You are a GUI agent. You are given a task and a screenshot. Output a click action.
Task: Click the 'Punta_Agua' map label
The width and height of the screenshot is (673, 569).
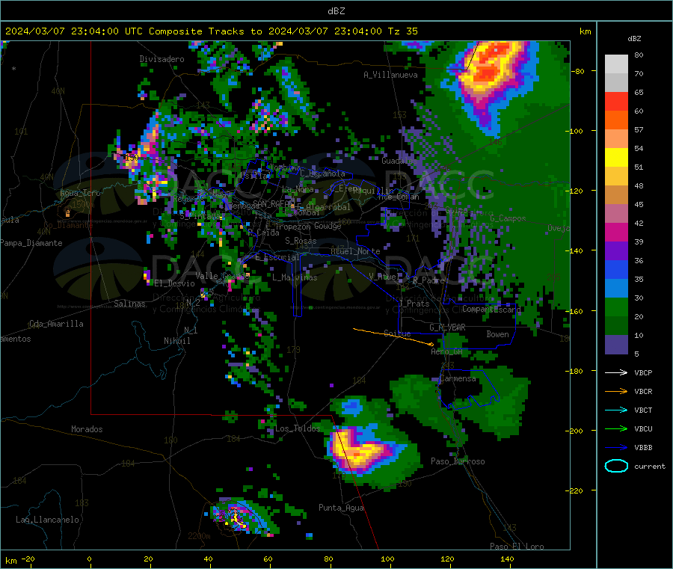(341, 508)
